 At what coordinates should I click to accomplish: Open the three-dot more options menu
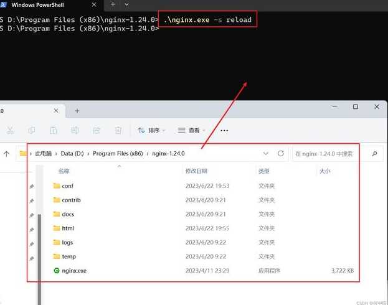(224, 131)
